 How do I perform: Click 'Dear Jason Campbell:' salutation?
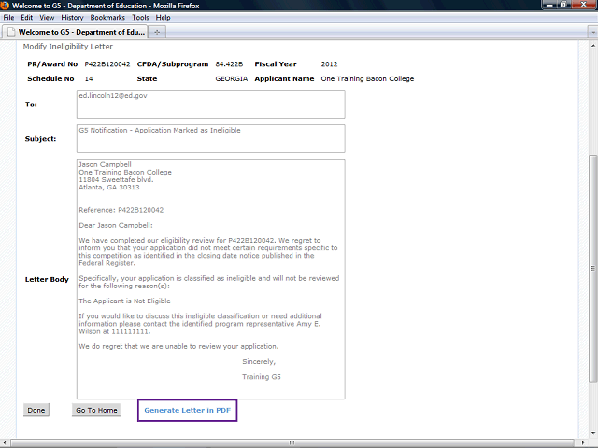[x=116, y=225]
